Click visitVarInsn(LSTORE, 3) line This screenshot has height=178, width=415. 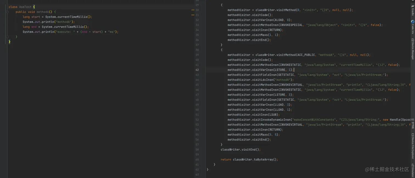tap(260, 95)
